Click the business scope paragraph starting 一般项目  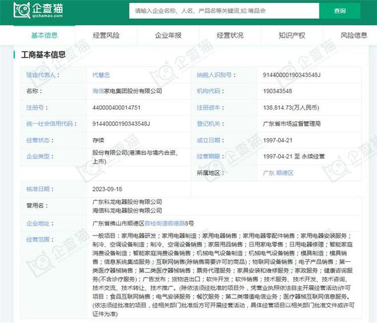(223, 275)
